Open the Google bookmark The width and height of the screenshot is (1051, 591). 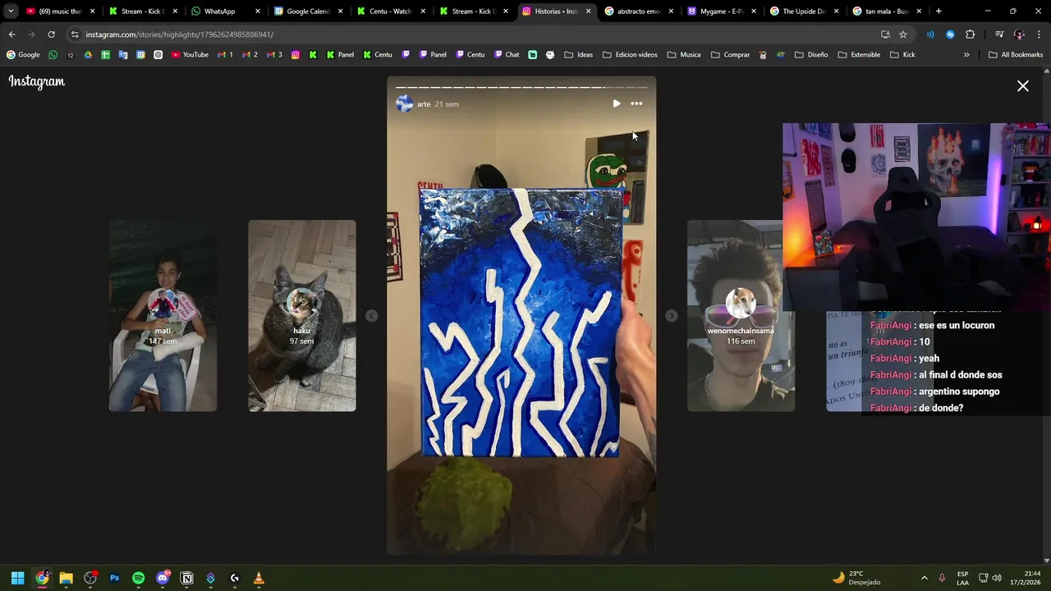(x=23, y=55)
